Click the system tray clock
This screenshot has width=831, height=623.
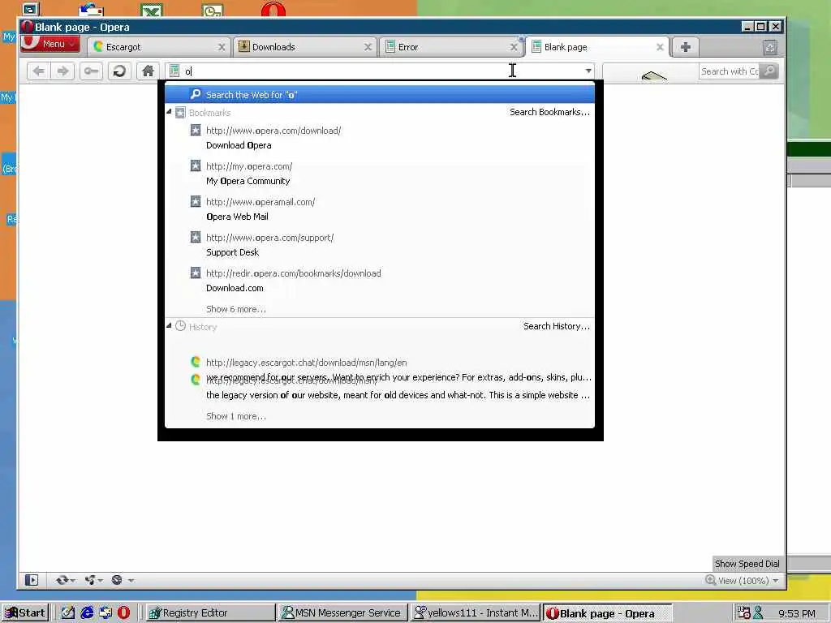(797, 613)
